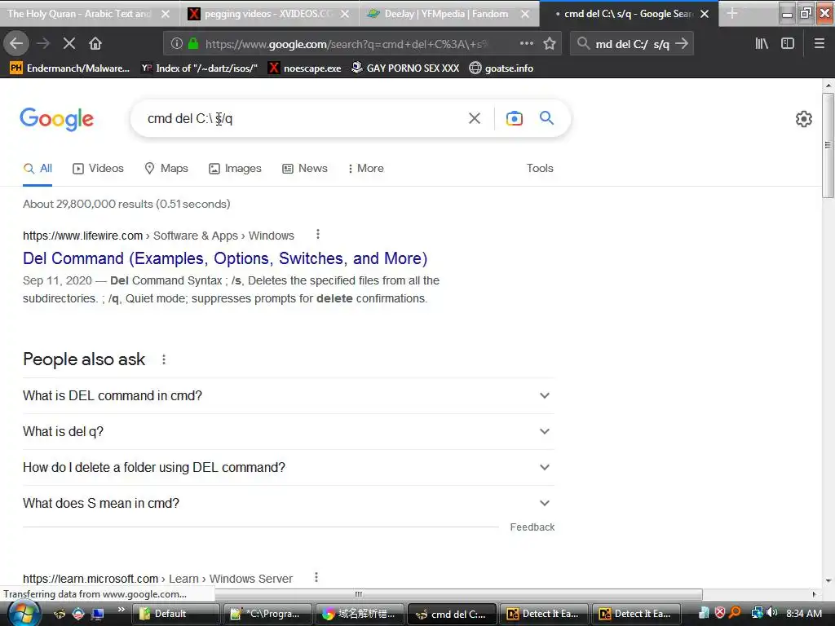Show more quick launch items chevron
Viewport: 835px width, 626px height.
(x=121, y=610)
